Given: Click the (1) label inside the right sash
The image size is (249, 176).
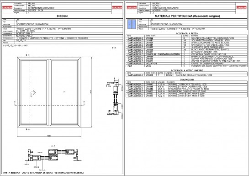Looking at the screenshot, I should point(64,91).
